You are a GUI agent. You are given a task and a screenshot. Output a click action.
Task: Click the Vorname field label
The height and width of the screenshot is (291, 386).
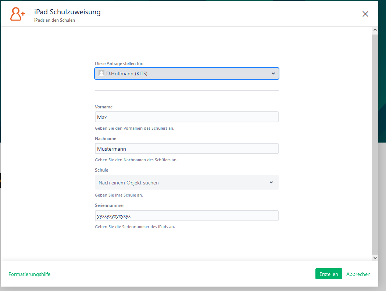pos(104,107)
